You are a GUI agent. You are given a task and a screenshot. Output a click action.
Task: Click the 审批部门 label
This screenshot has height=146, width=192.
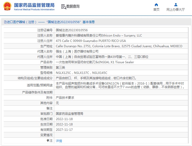pyautogui.click(x=46, y=114)
